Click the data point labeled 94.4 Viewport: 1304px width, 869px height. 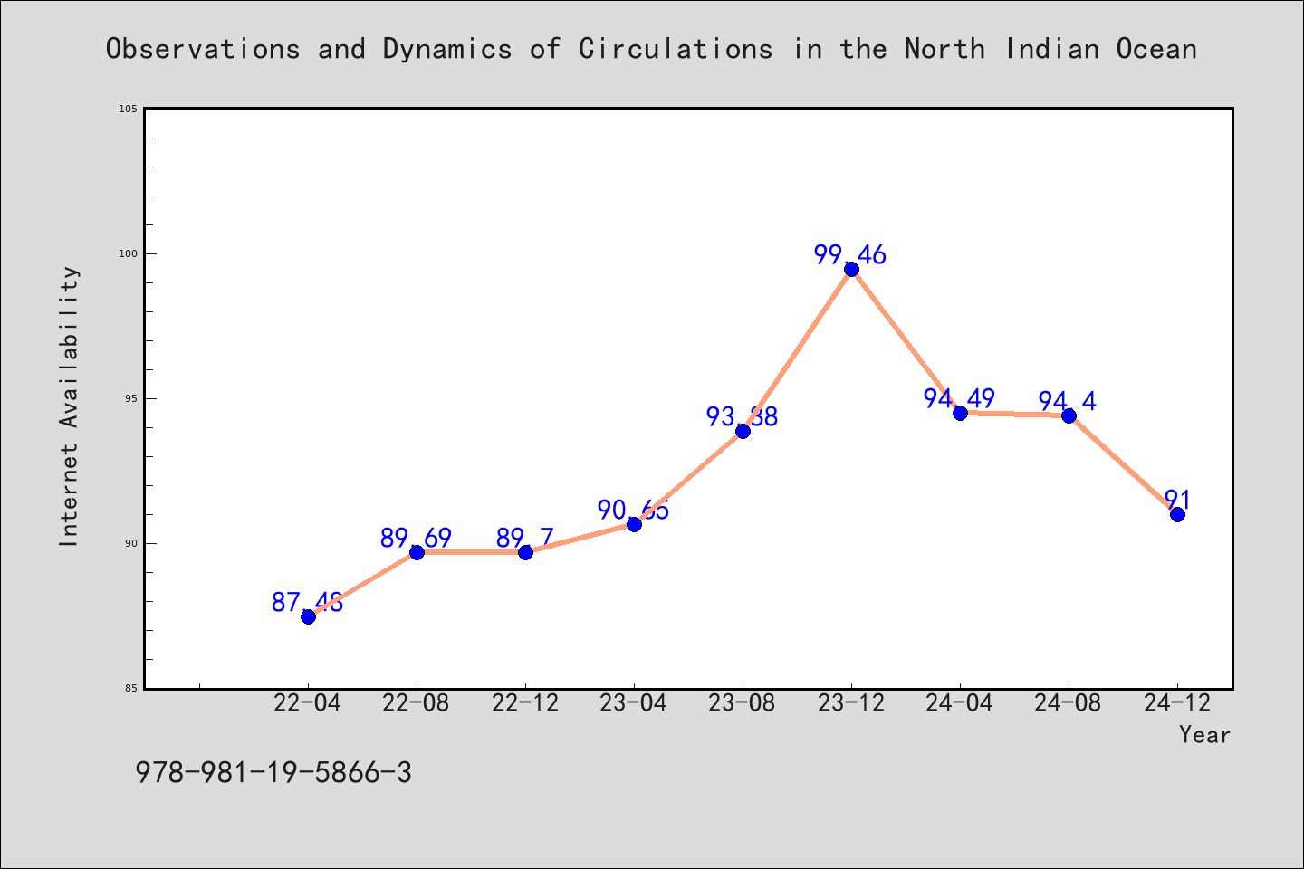(x=1069, y=415)
